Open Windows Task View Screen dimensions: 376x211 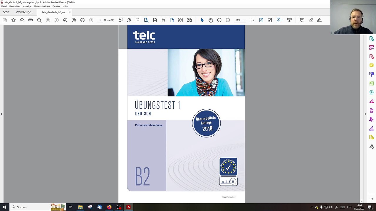(70, 207)
